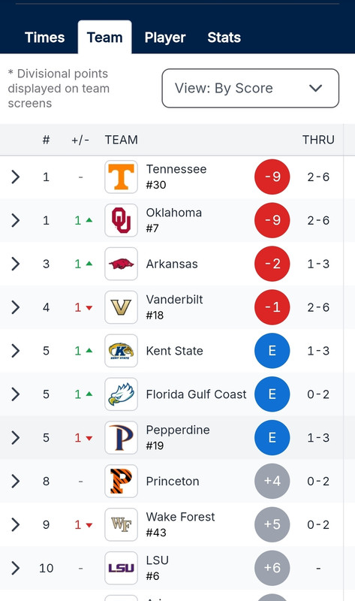Switch to the Times tab

pyautogui.click(x=45, y=38)
